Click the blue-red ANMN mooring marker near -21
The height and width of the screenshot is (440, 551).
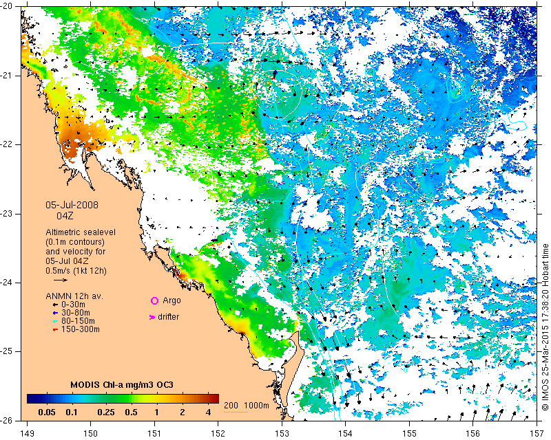tap(274, 75)
